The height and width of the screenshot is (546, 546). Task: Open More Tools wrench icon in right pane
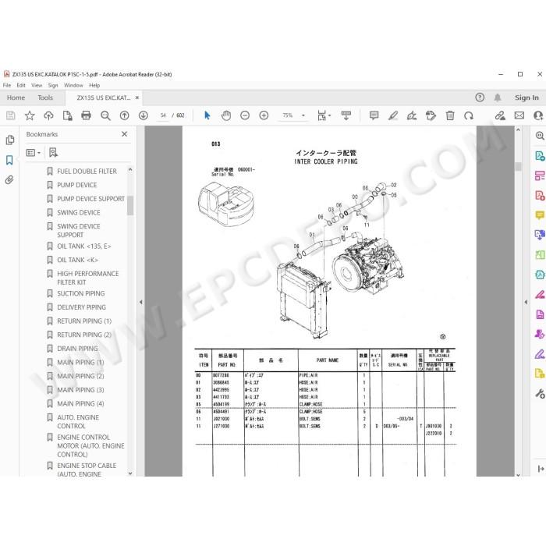click(540, 394)
